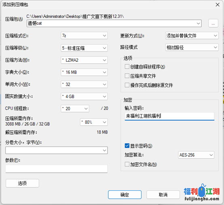Open the CPU 线程数 dropdown

75,109
